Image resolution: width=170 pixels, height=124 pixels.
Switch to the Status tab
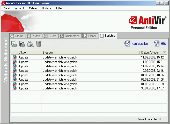pyautogui.click(x=17, y=36)
